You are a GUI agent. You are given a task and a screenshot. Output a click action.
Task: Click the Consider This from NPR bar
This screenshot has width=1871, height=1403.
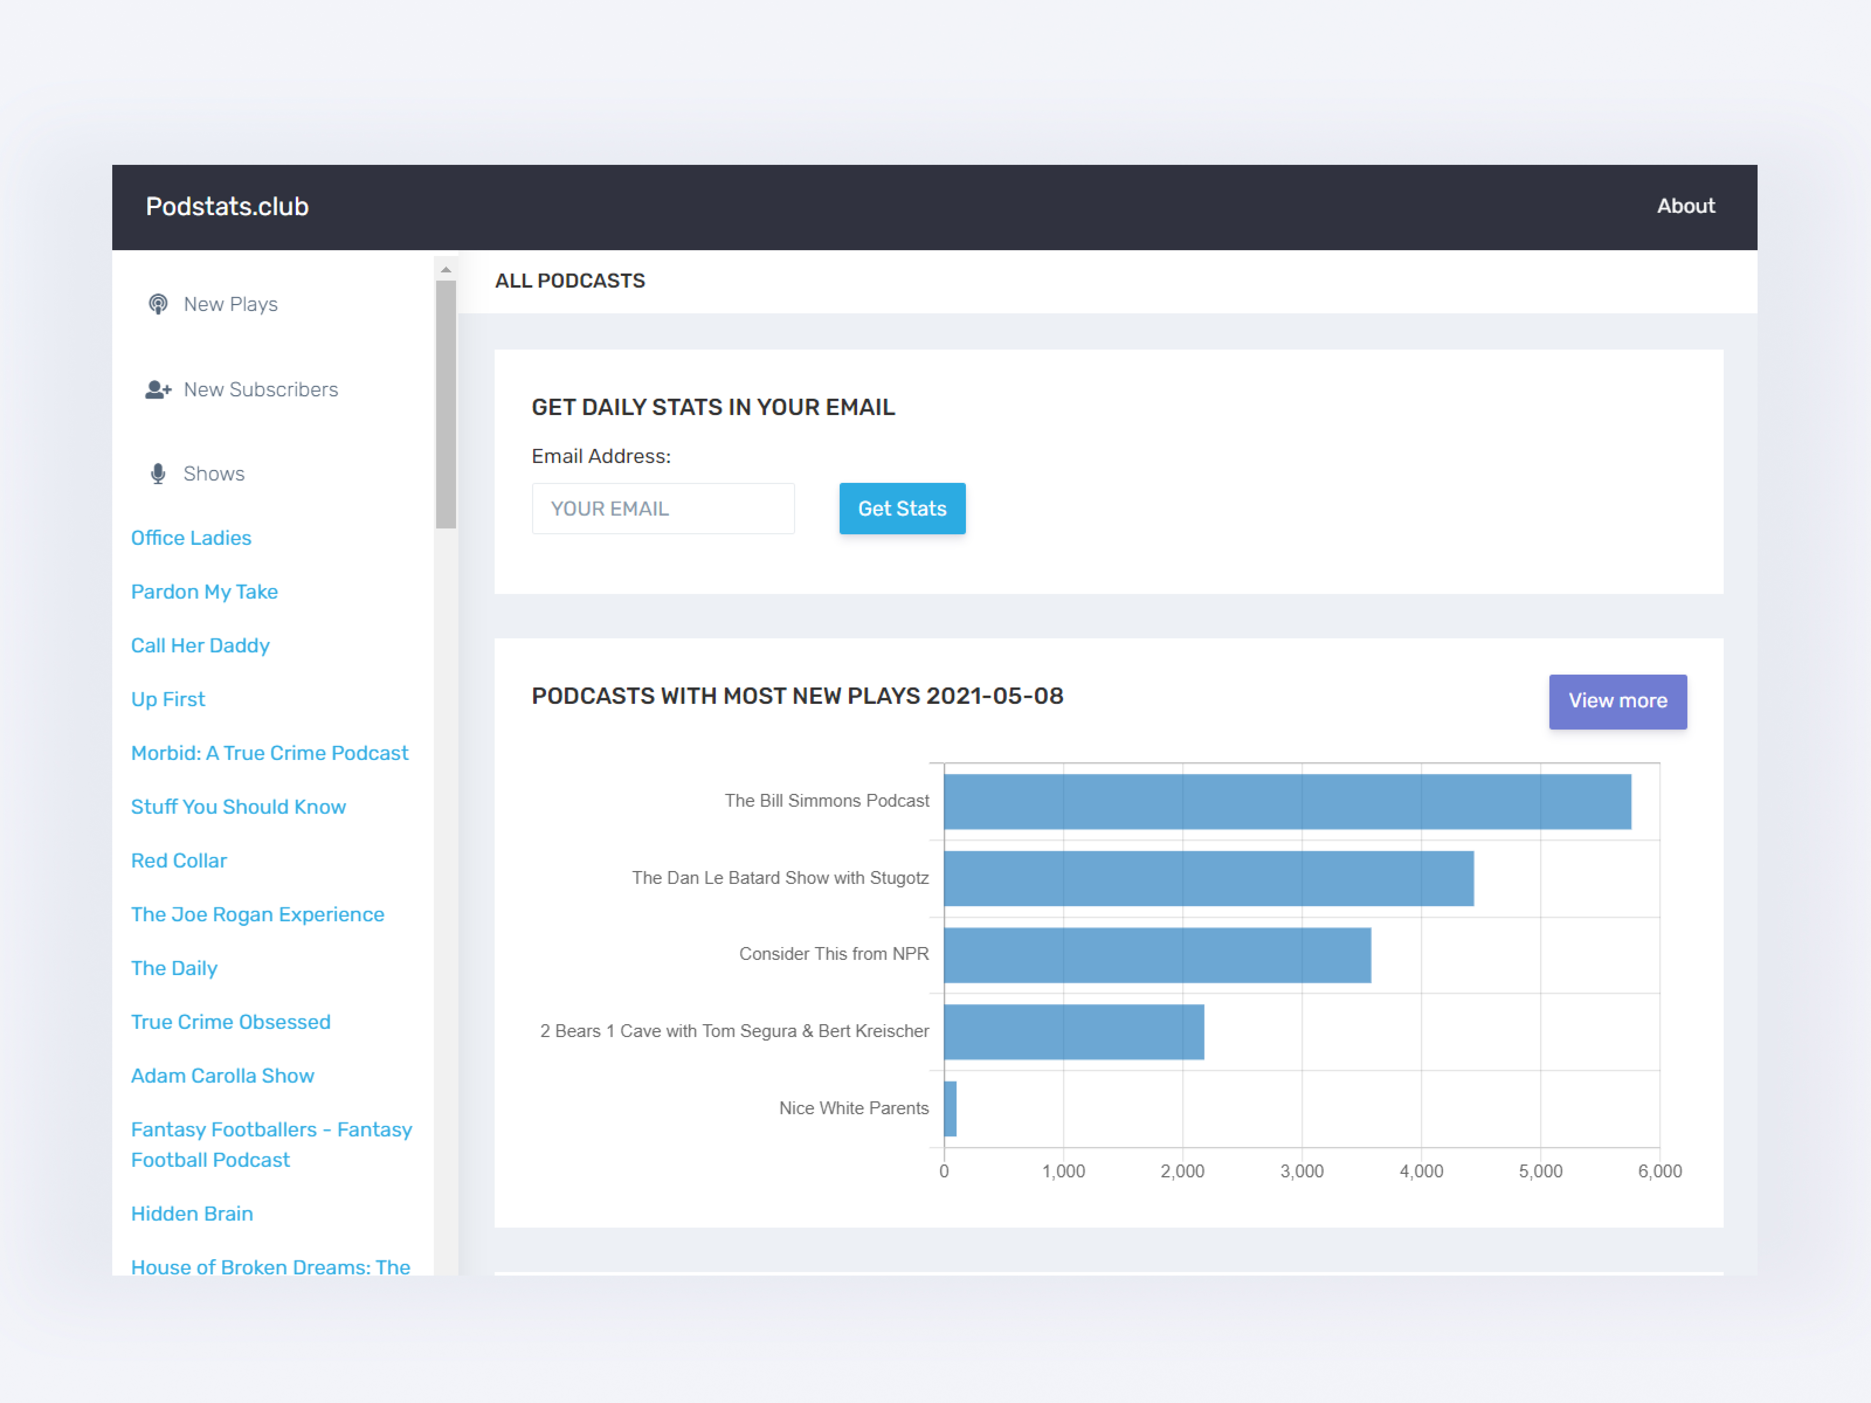coord(1157,955)
